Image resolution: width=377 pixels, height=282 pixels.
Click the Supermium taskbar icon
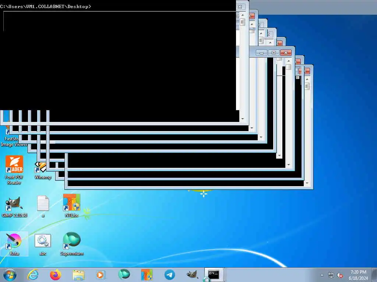click(124, 275)
